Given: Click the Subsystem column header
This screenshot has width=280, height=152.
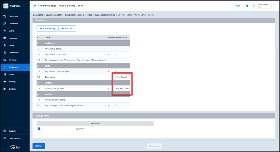Looking at the screenshot, I should point(95,123).
